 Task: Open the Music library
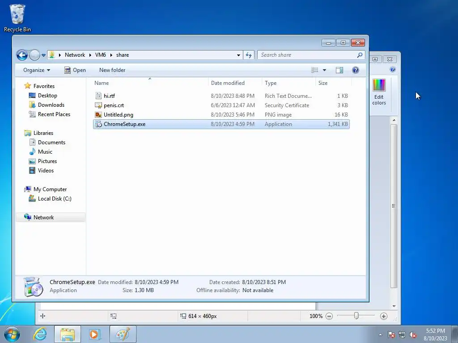45,152
